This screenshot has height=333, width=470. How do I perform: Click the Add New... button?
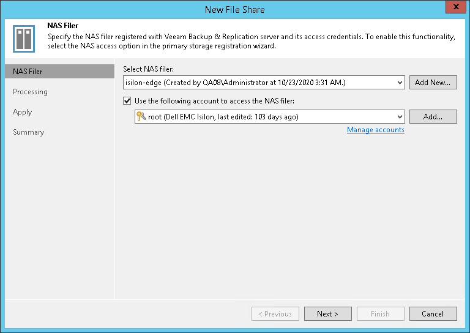(433, 83)
